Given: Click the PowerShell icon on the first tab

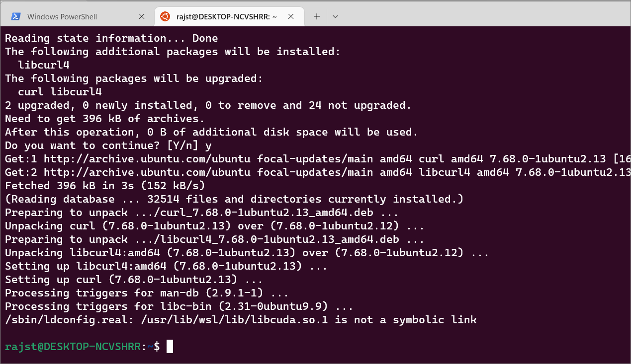Looking at the screenshot, I should coord(15,16).
